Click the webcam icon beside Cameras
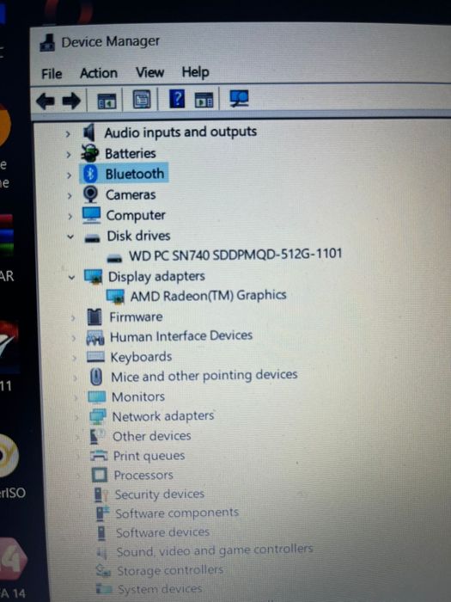451x602 pixels. [x=91, y=194]
